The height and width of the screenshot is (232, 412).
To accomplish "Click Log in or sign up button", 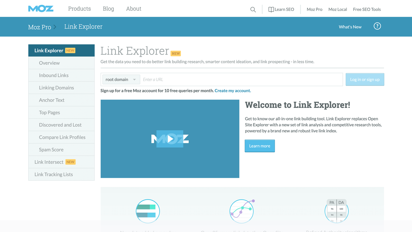I will tap(365, 80).
